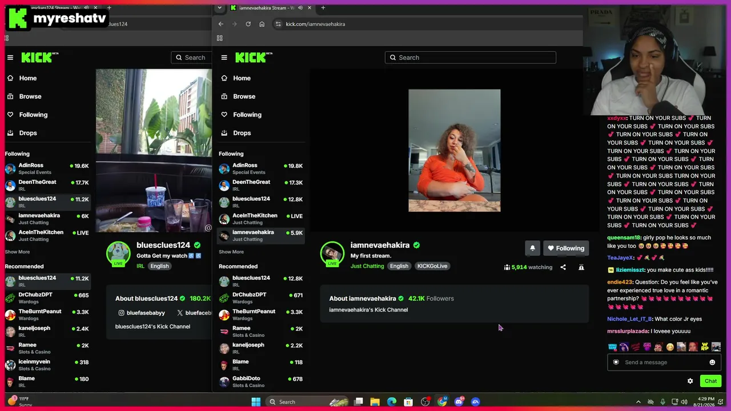Open Blame channel in front window Recommended list
The image size is (731, 411).
(x=261, y=365)
